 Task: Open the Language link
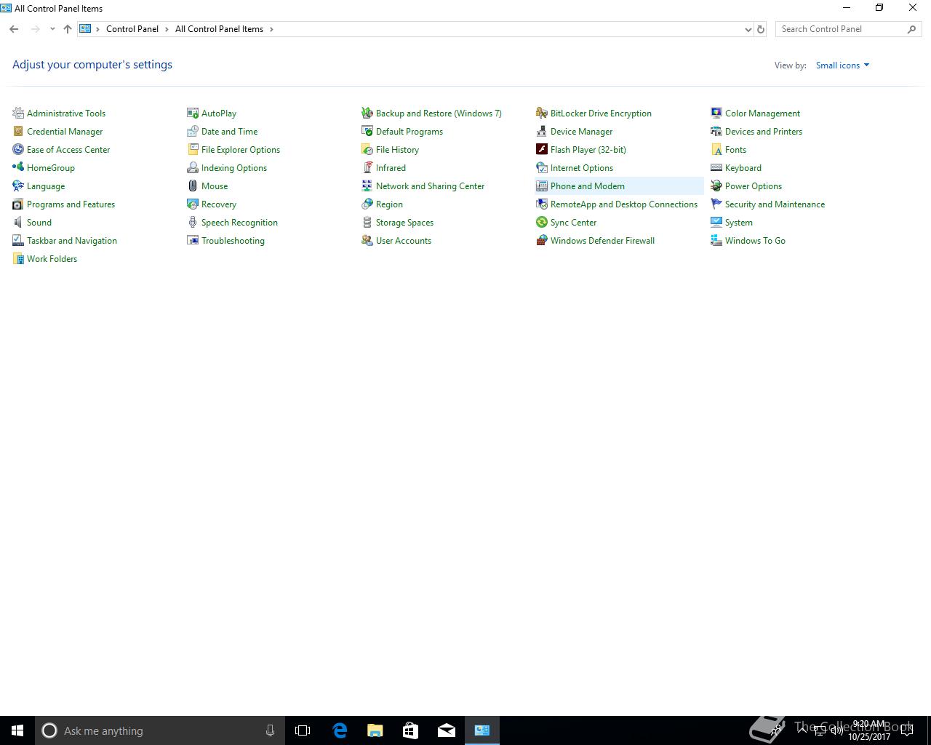coord(46,186)
